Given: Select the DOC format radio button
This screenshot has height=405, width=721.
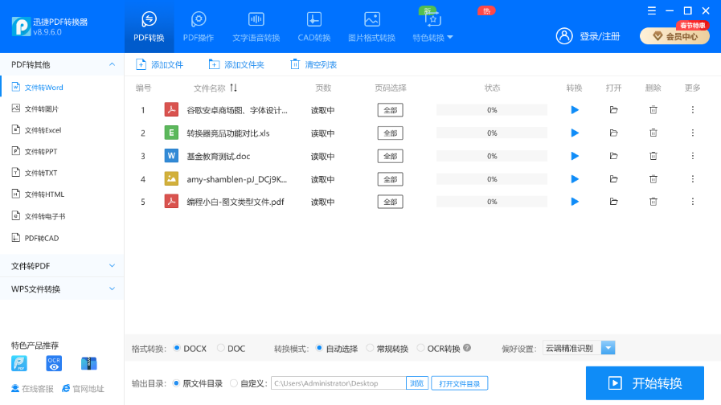Looking at the screenshot, I should (x=221, y=349).
